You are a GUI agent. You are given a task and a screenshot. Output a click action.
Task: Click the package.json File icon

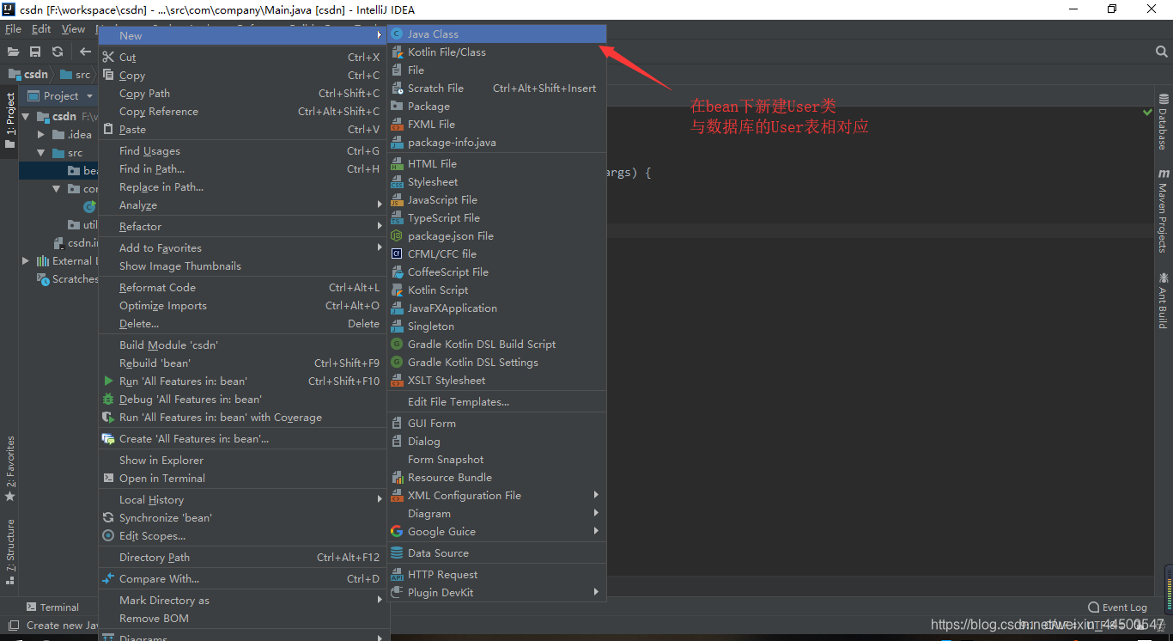coord(397,235)
